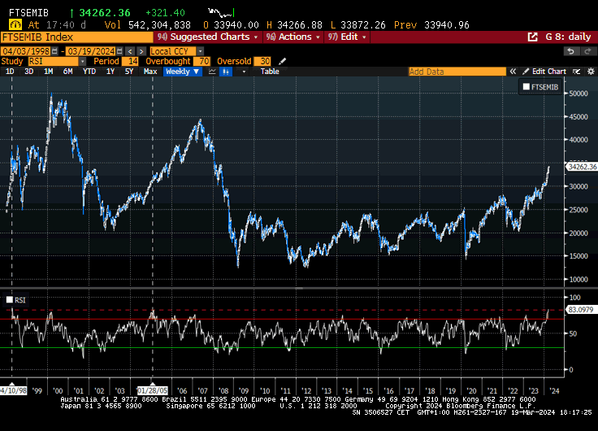Viewport: 598px width, 431px height.
Task: Click the RSI study name field
Action: coord(54,61)
